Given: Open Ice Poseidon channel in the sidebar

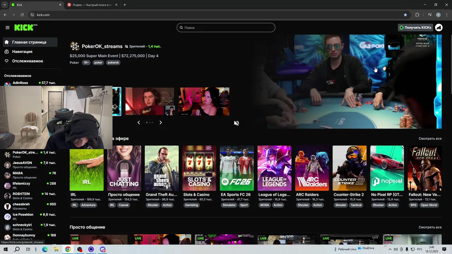Looking at the screenshot, I should point(30,216).
